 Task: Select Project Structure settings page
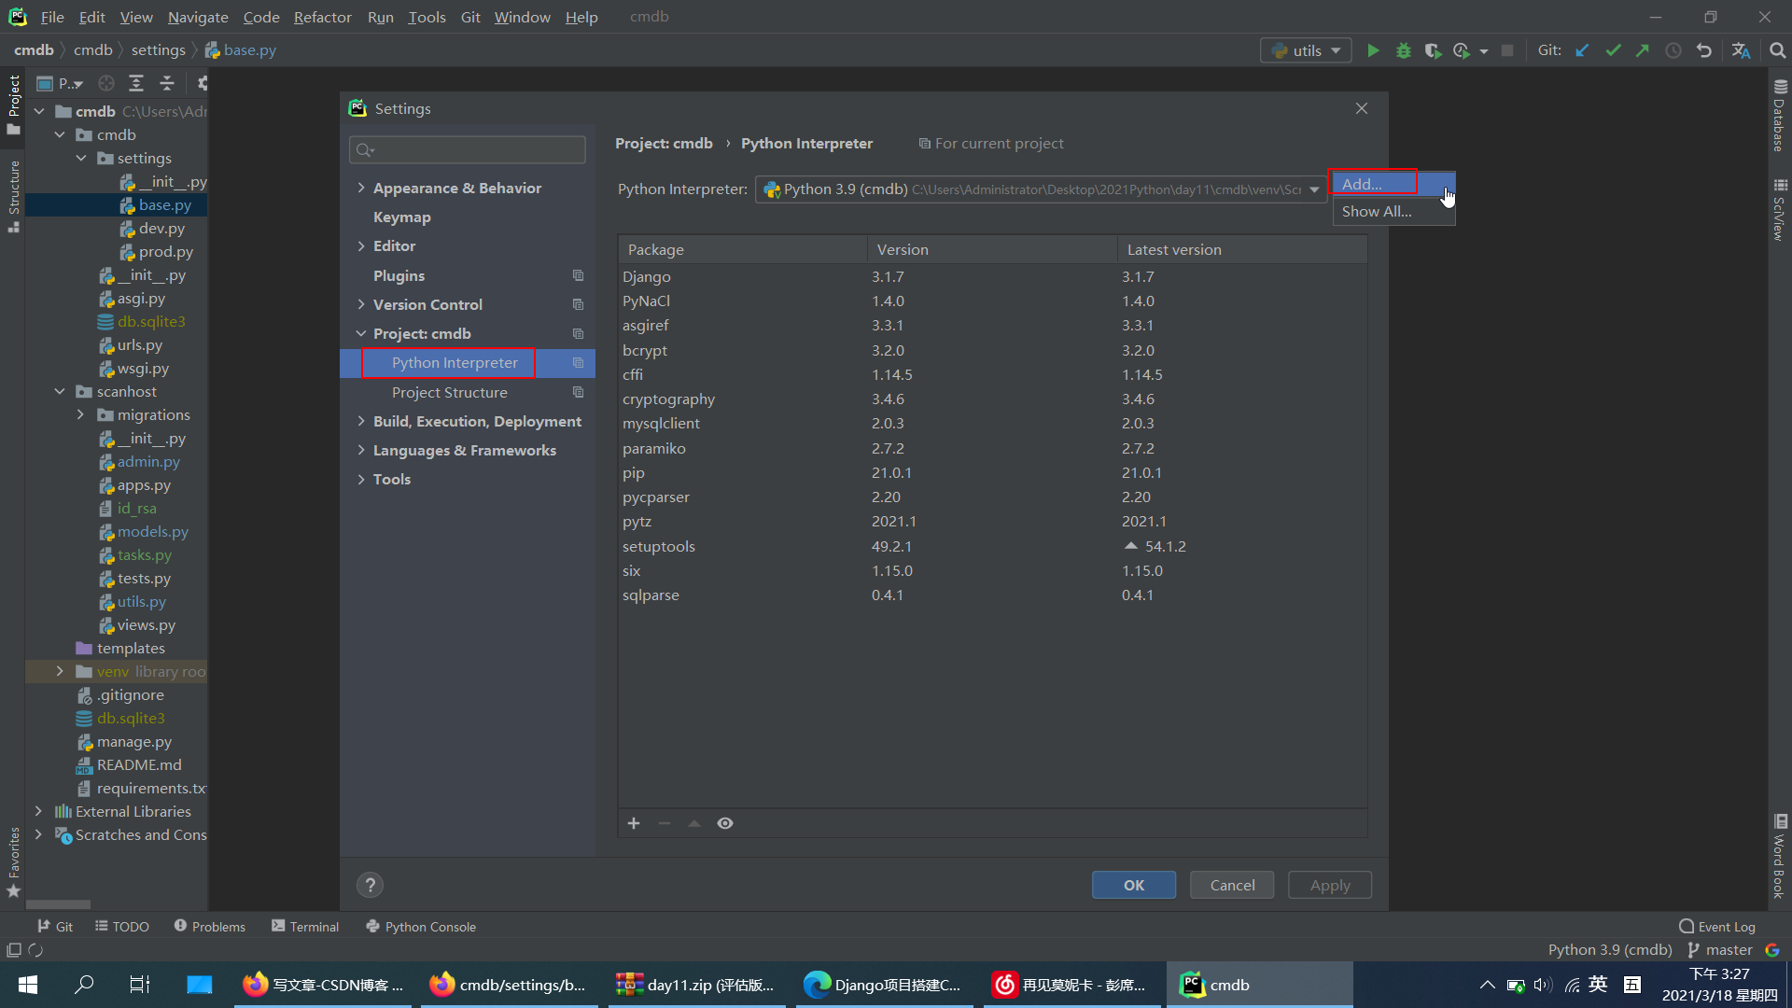coord(449,392)
